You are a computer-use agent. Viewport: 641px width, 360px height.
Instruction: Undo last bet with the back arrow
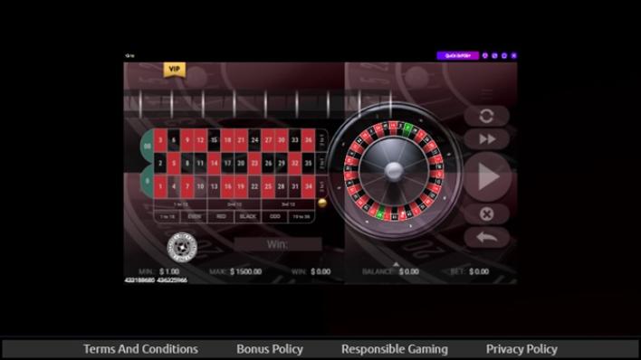tap(486, 237)
